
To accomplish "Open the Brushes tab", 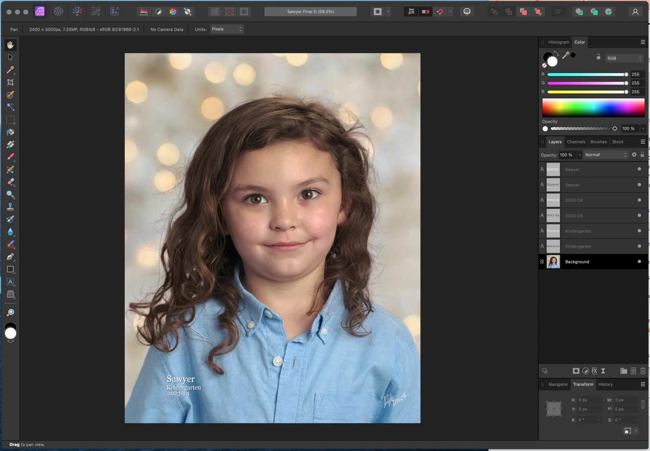I will click(x=598, y=142).
